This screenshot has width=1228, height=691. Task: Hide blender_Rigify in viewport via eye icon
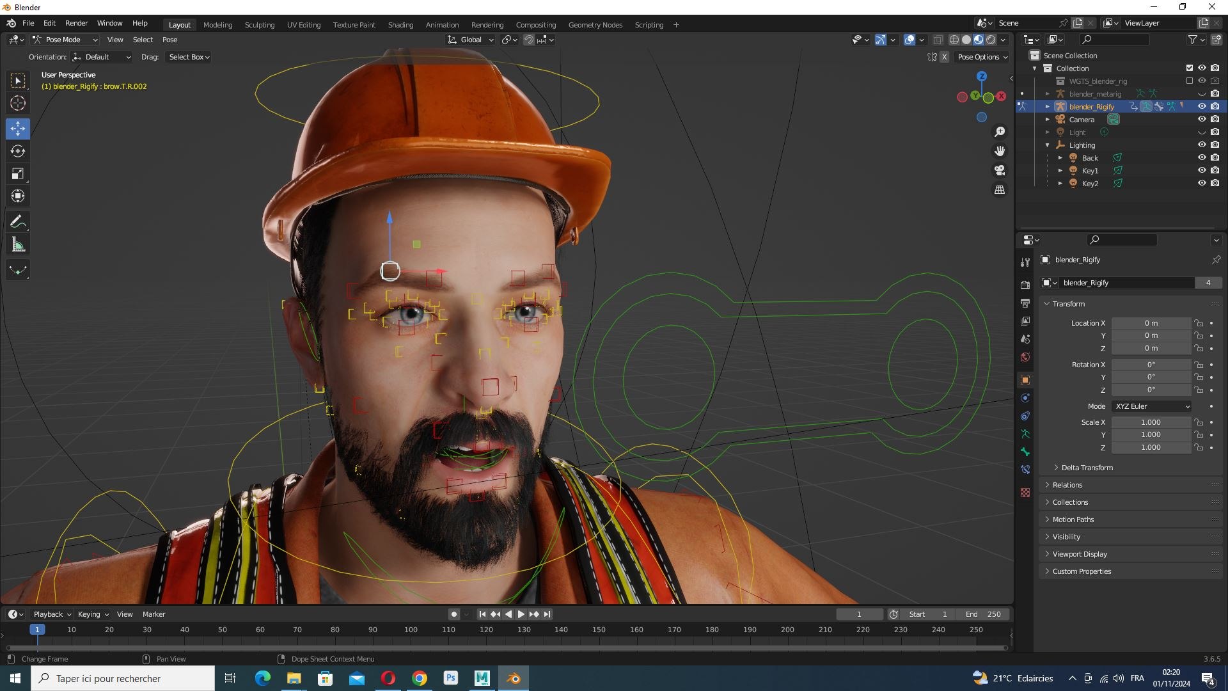tap(1202, 107)
